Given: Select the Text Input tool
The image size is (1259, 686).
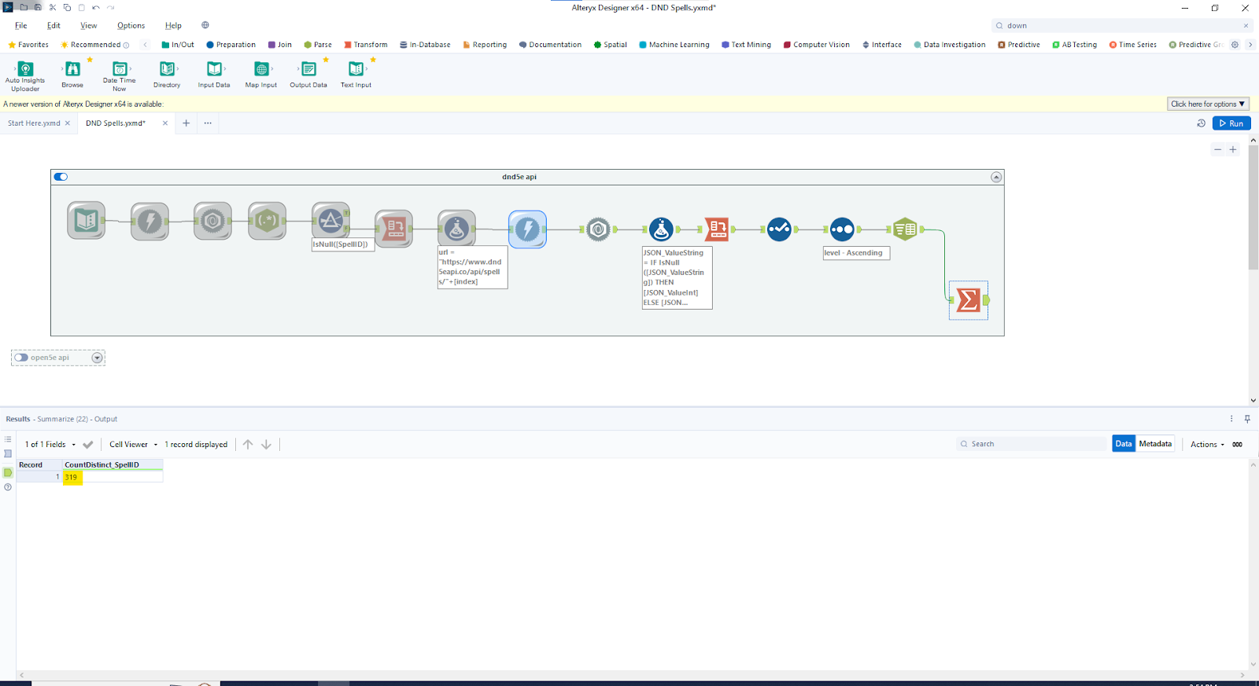Looking at the screenshot, I should click(356, 75).
